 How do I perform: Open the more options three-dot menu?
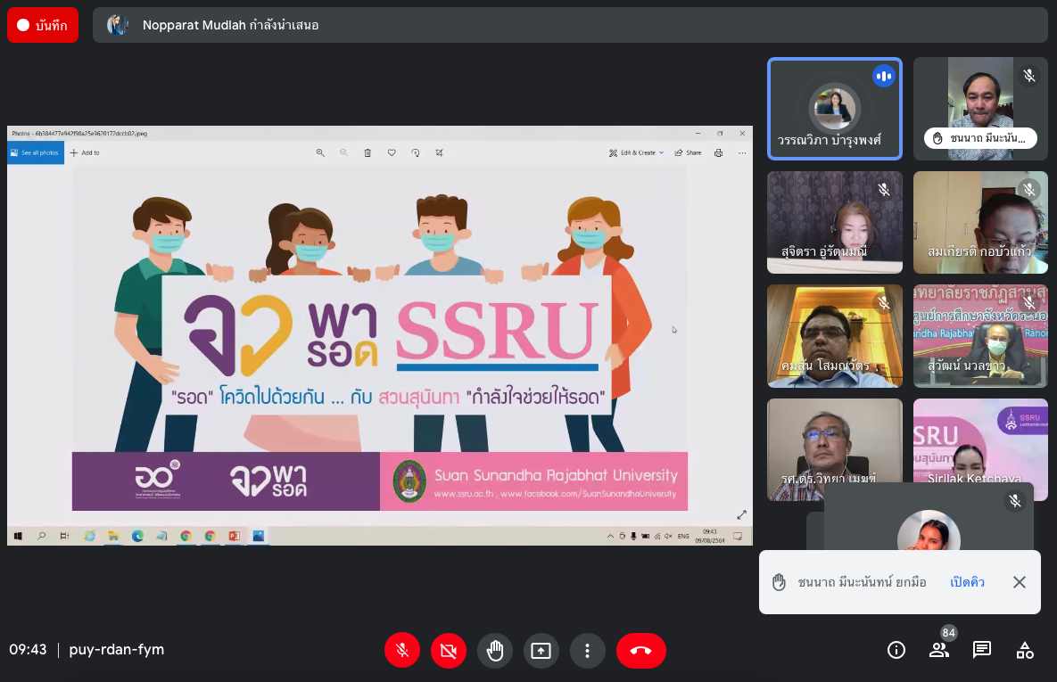click(x=587, y=651)
